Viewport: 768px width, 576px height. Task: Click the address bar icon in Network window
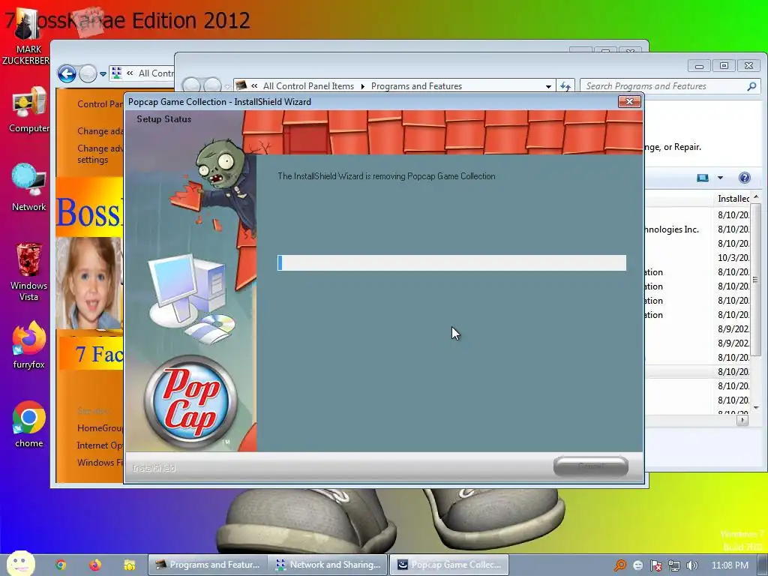(x=116, y=73)
